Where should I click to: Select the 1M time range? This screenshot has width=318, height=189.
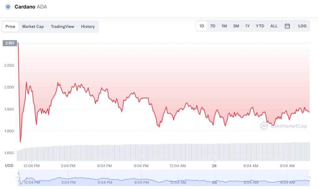[224, 26]
